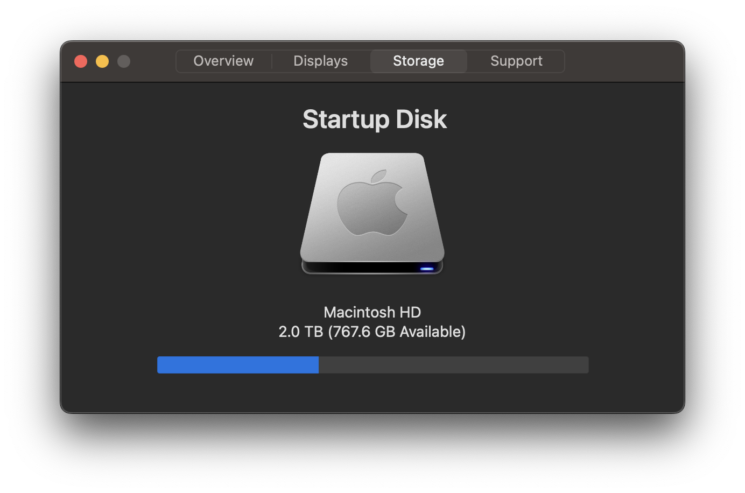This screenshot has width=745, height=493.
Task: Click the Startup Disk heading
Action: click(375, 119)
